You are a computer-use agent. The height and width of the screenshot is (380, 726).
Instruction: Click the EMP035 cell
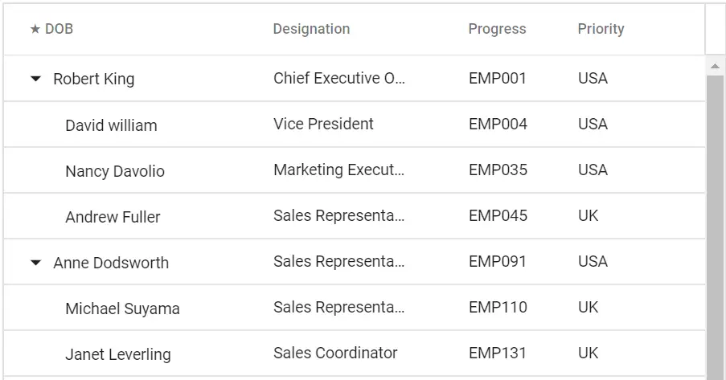pos(498,170)
